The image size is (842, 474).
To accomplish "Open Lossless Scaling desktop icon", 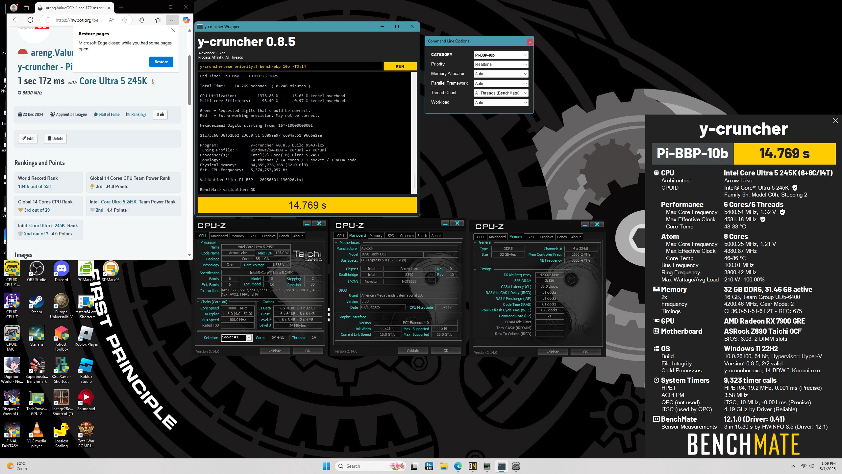I will point(61,435).
